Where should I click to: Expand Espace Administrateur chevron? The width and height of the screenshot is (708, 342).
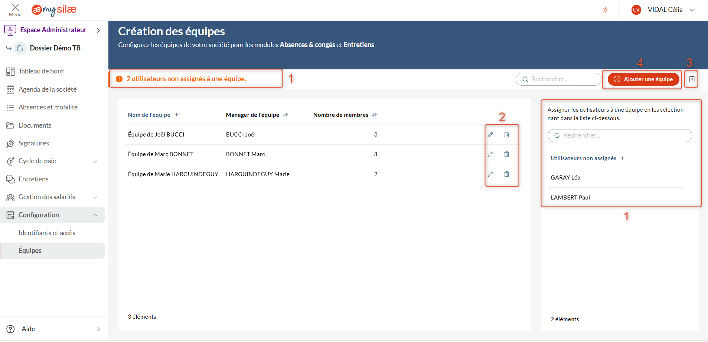(x=98, y=30)
